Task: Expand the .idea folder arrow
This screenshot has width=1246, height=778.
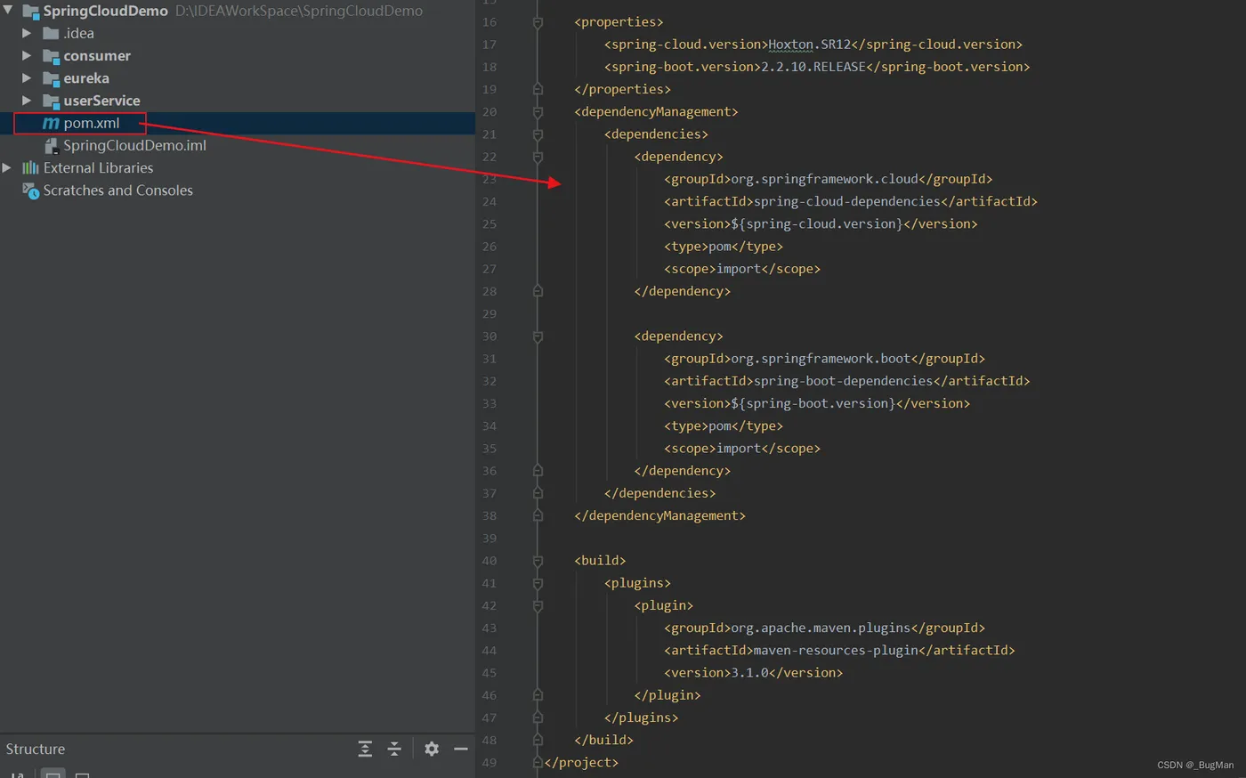Action: [x=27, y=33]
